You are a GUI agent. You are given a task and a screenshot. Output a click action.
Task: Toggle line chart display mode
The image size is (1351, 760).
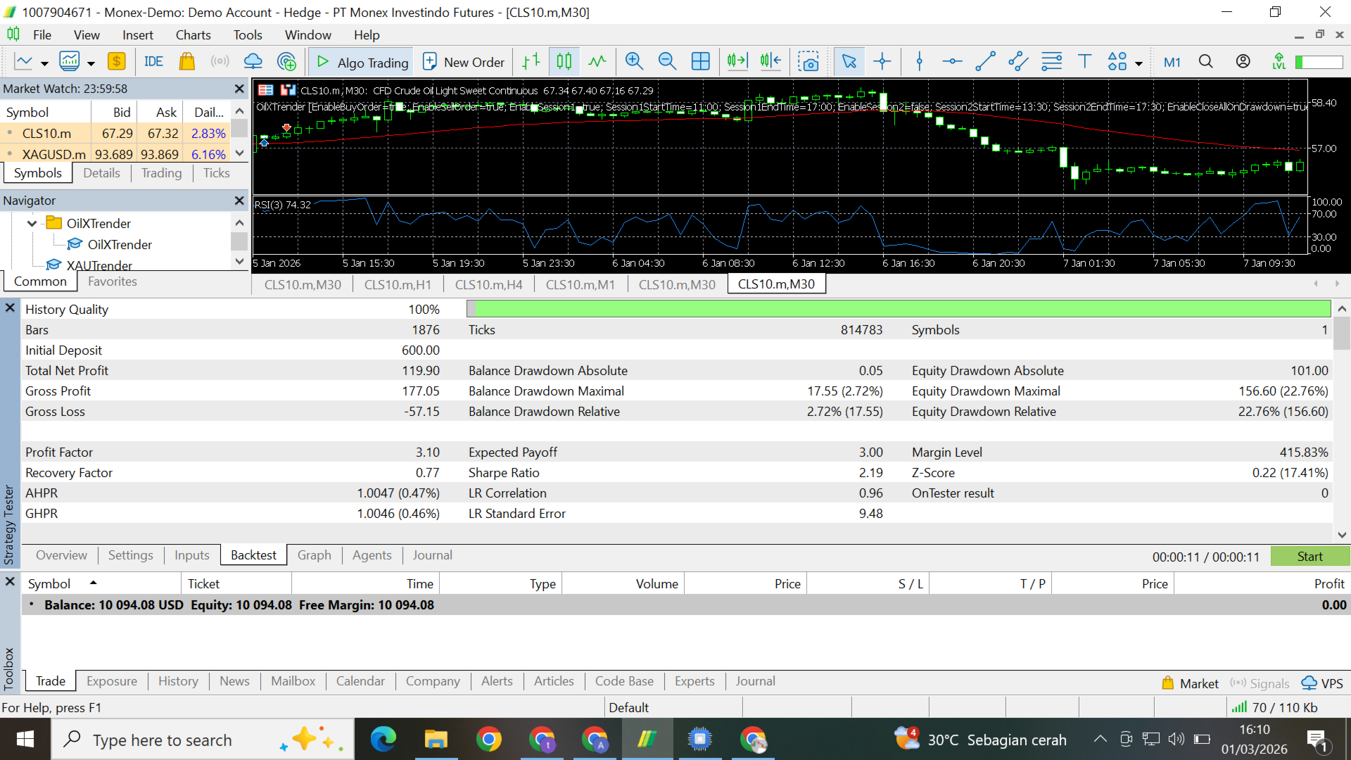tap(597, 62)
